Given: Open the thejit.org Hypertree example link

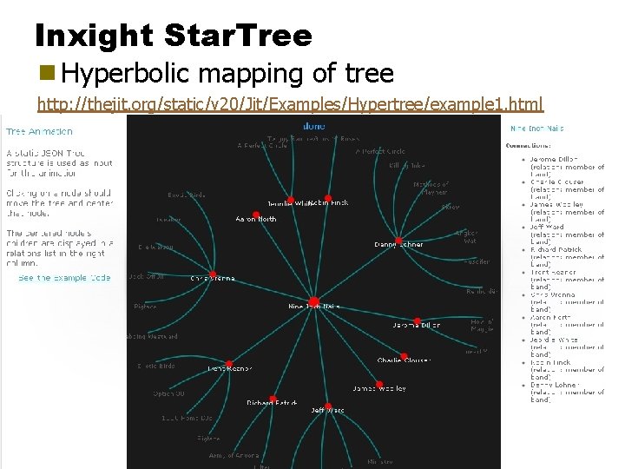Looking at the screenshot, I should pyautogui.click(x=290, y=104).
